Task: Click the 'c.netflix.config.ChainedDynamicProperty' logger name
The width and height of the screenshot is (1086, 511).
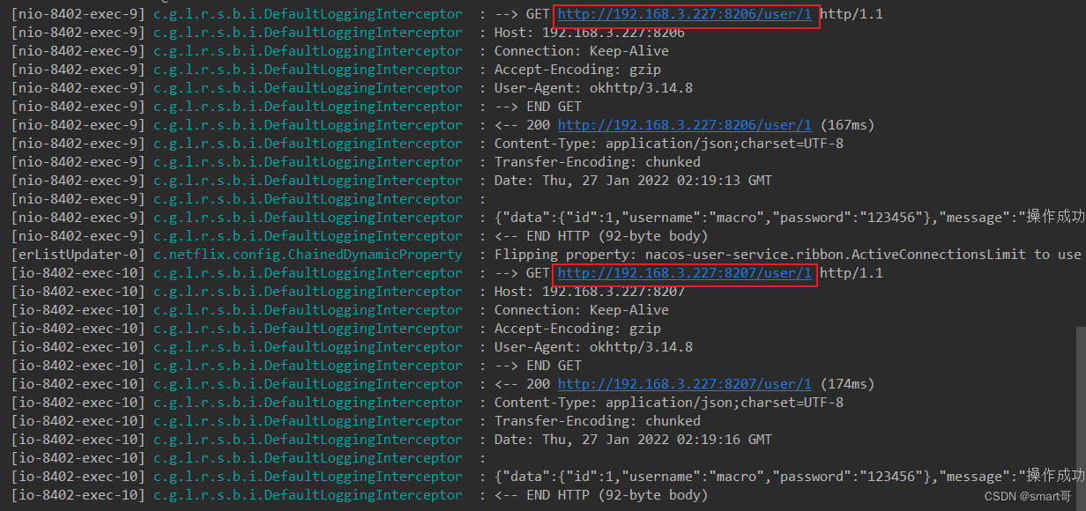Action: [x=308, y=255]
